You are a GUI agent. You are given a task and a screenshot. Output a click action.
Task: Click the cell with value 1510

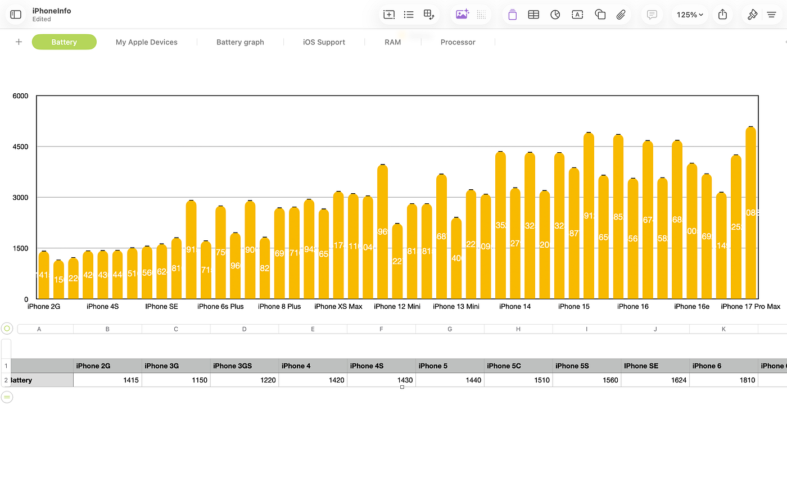click(518, 380)
